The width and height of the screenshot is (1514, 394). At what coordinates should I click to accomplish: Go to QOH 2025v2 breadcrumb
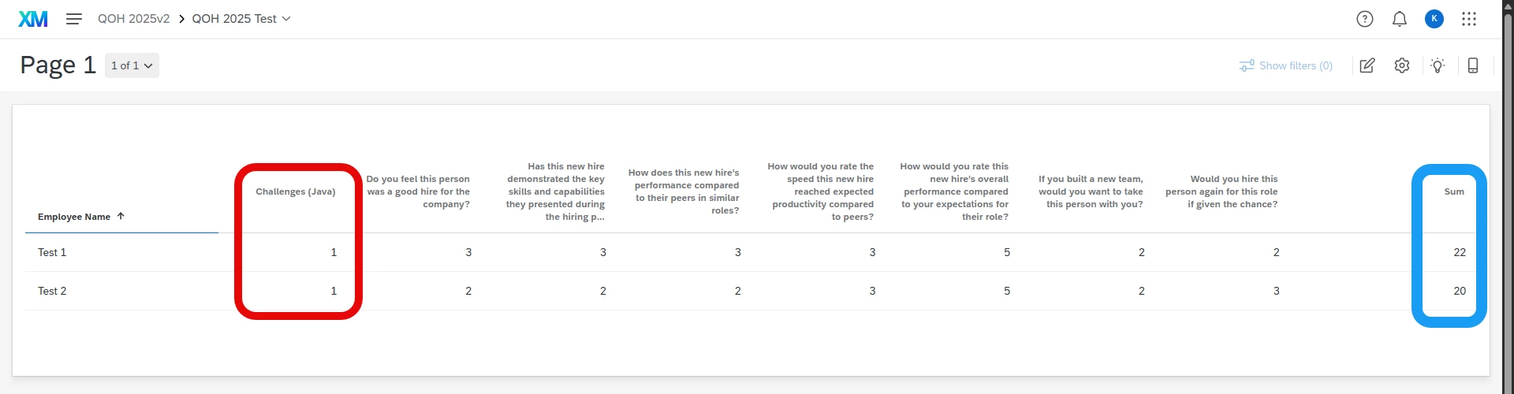point(133,19)
